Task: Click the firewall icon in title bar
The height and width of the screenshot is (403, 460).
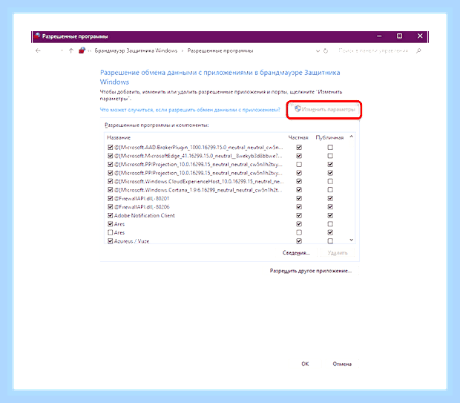Action: coord(37,36)
